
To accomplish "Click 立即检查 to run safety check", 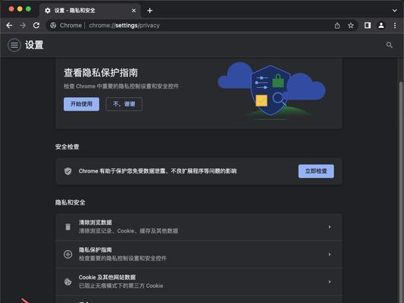I will click(316, 171).
